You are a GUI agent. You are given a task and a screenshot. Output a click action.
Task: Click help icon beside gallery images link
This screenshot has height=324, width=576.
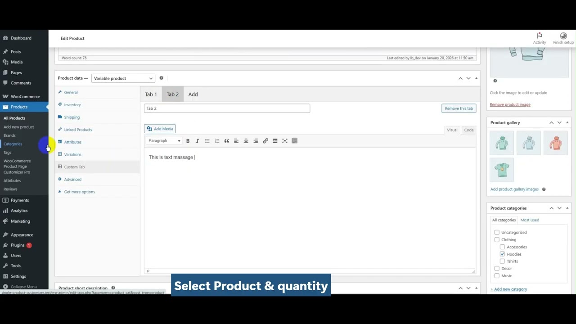[544, 189]
